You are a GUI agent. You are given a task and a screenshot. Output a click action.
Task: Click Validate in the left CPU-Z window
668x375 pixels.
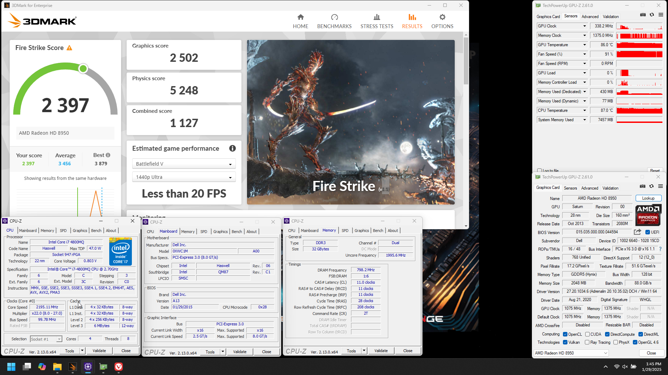point(99,351)
